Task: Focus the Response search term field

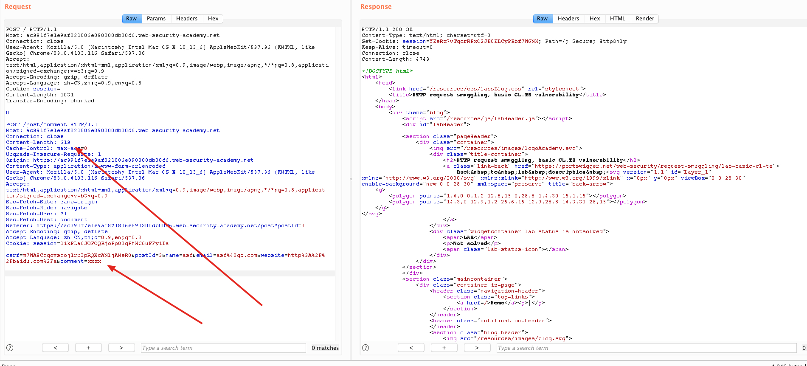Action: [x=647, y=348]
